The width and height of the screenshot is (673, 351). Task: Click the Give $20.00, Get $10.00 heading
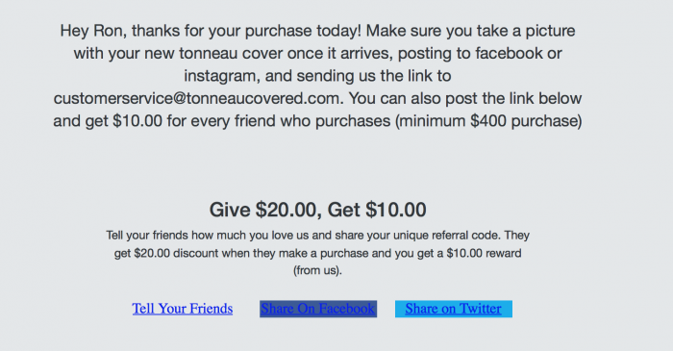[317, 210]
